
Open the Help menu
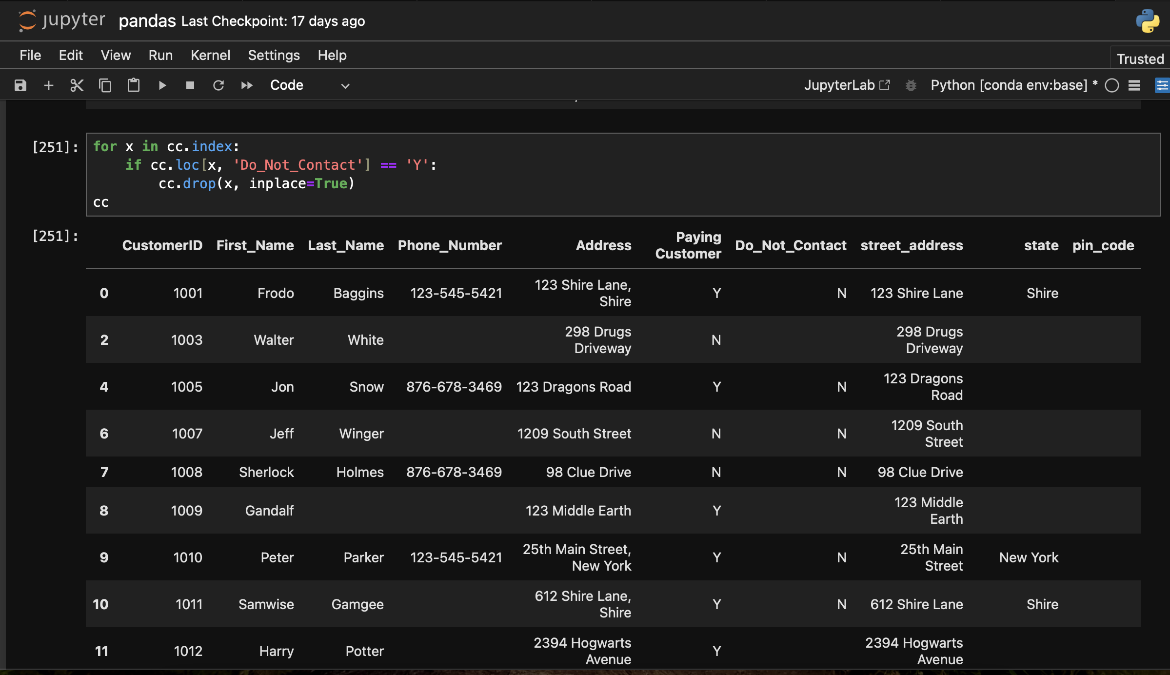coord(332,55)
